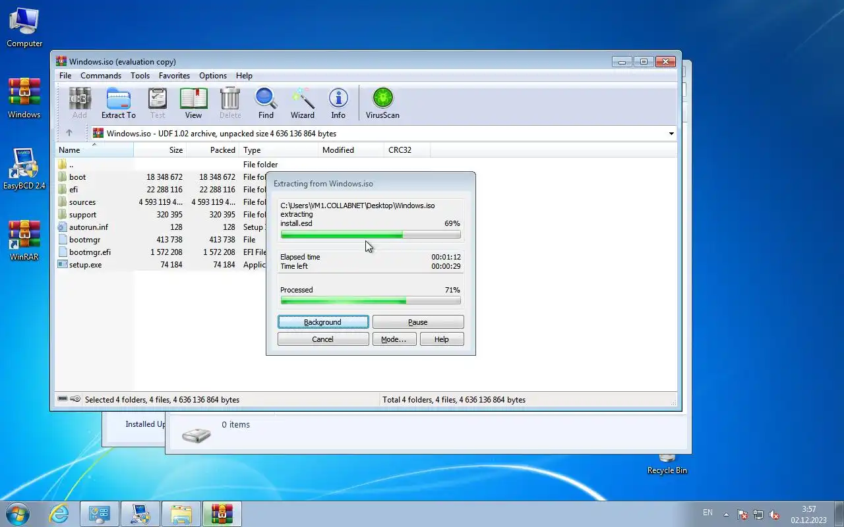
Task: Click the 74 184 size of setup.exe
Action: point(171,265)
